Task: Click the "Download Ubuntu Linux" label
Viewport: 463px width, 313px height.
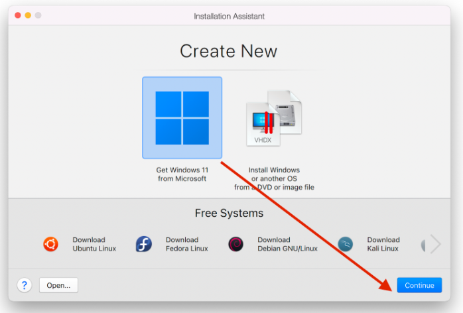Action: (x=94, y=244)
